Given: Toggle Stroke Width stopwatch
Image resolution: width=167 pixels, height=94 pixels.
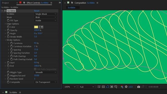Looking at the screenshot, I should 8,37.
